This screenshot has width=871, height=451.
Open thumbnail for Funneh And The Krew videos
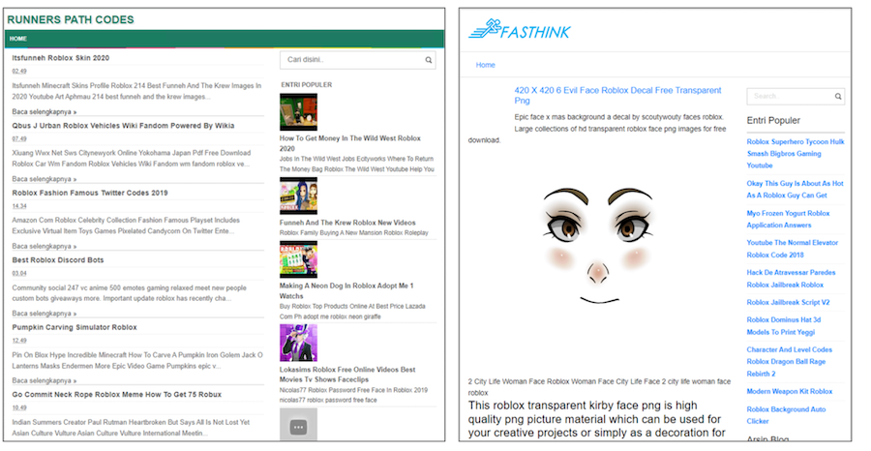point(298,196)
